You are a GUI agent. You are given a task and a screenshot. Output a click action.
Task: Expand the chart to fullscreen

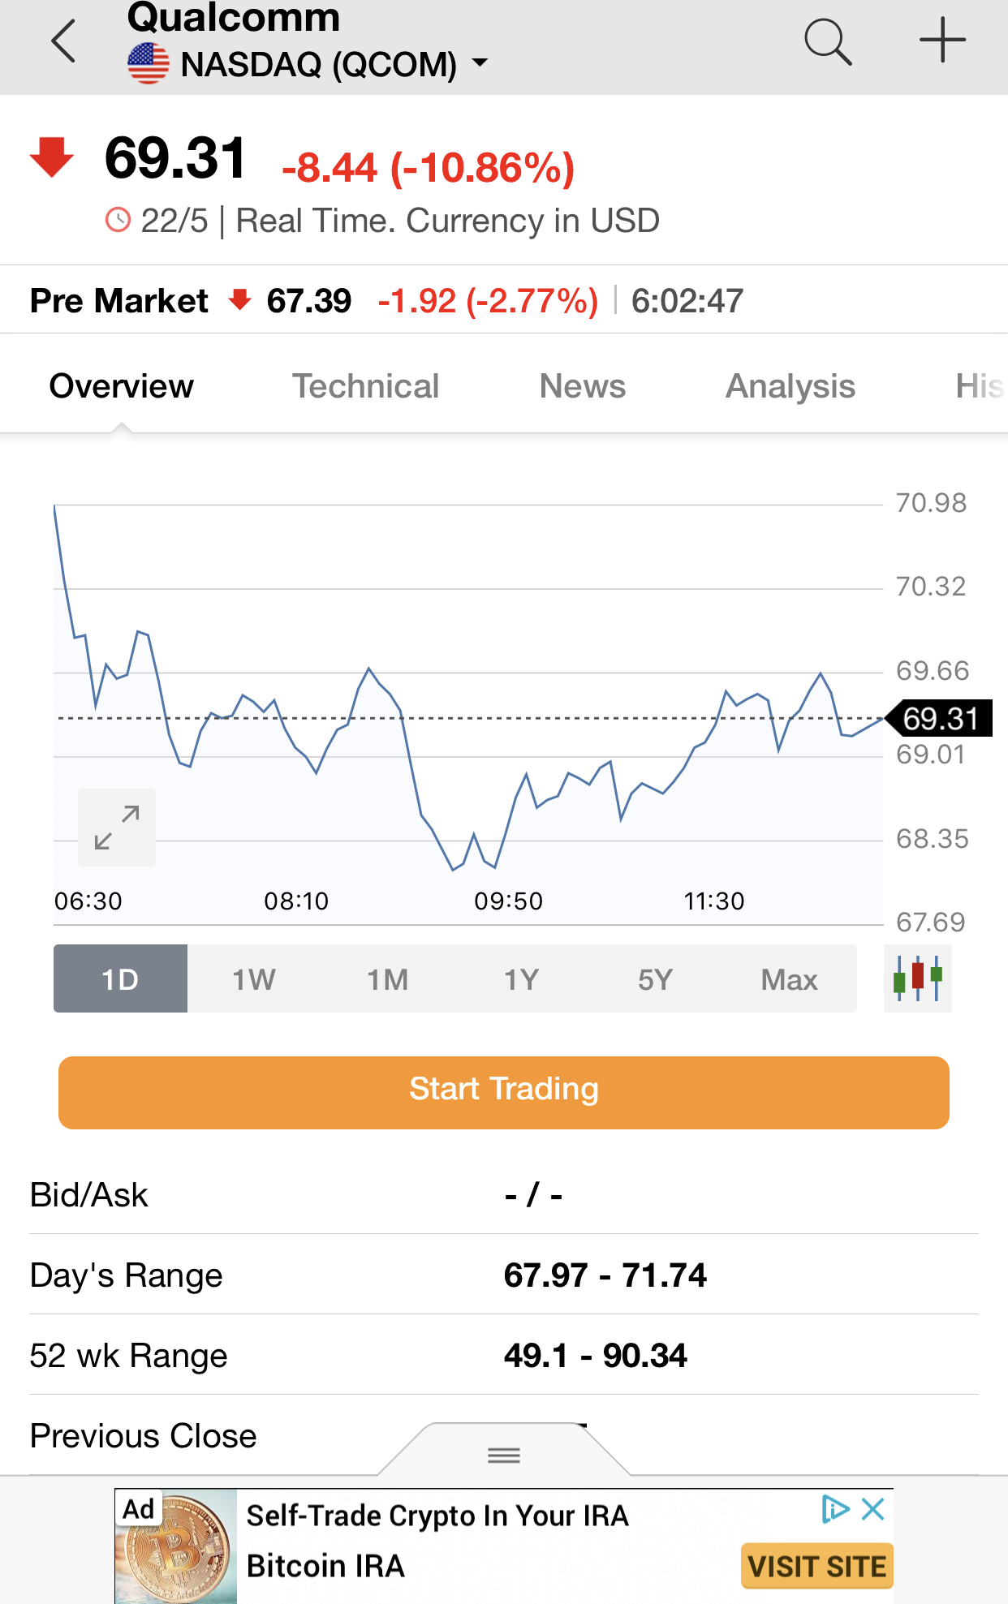(x=117, y=827)
